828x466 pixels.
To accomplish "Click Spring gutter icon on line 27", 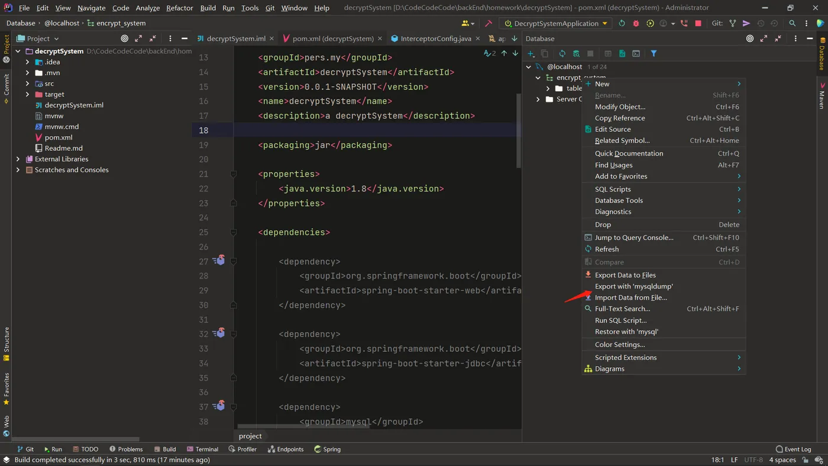I will (219, 260).
